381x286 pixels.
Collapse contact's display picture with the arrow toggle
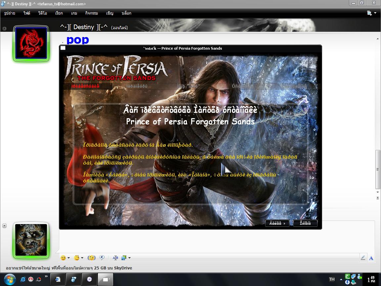4,29
